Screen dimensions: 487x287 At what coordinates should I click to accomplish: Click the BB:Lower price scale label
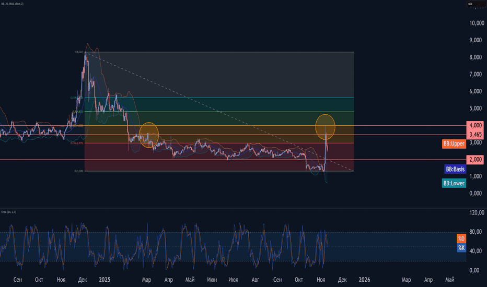coord(454,183)
